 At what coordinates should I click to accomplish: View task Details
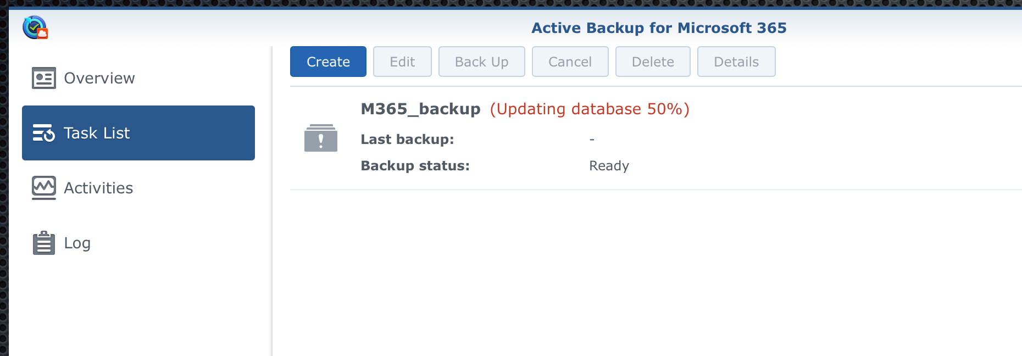(x=736, y=62)
